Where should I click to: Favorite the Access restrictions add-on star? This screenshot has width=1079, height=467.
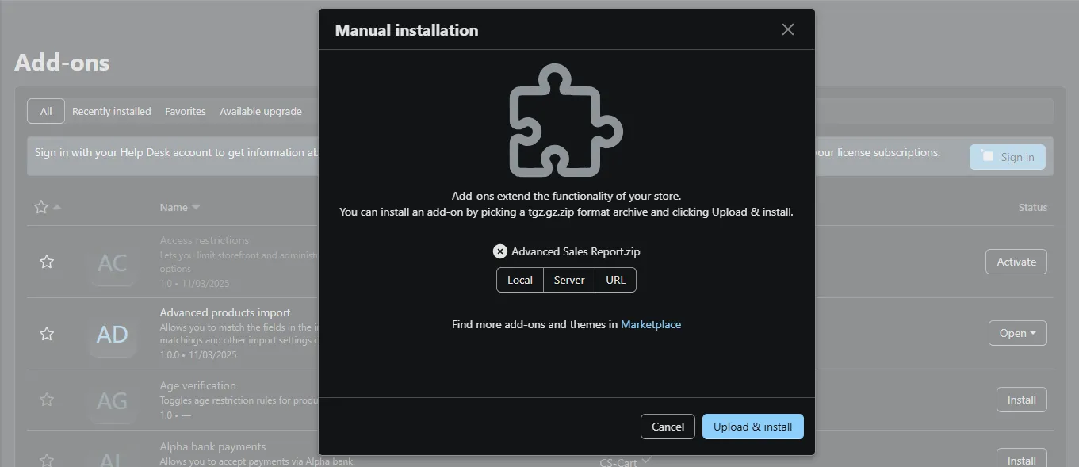(47, 262)
